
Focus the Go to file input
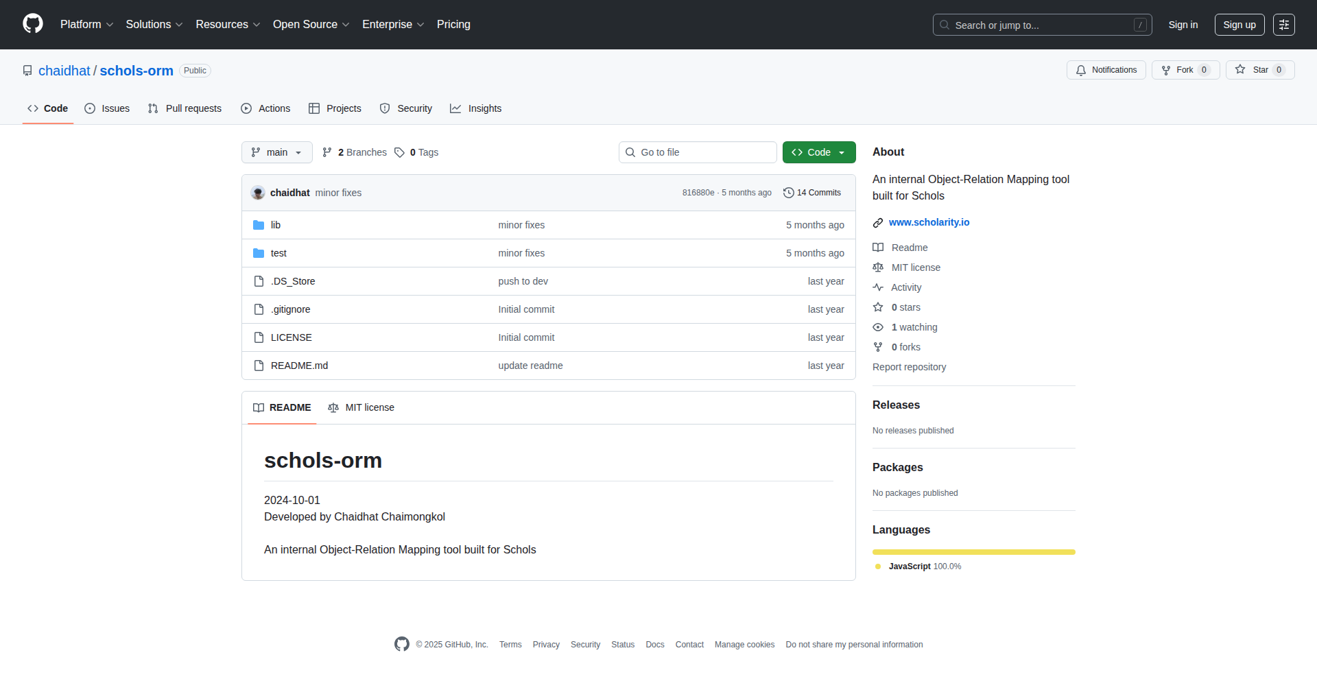698,152
